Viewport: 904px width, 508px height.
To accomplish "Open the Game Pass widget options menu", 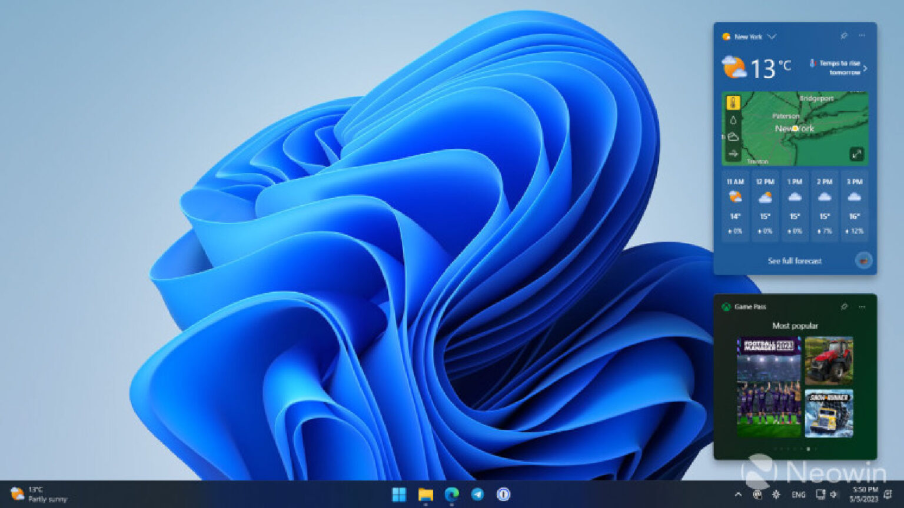I will click(862, 307).
